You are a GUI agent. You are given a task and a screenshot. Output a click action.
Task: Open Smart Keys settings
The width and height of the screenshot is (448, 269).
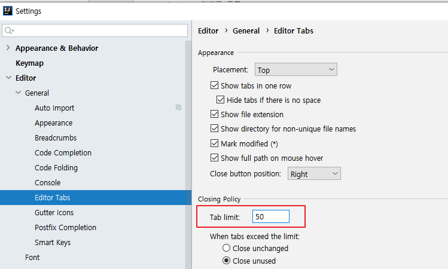pyautogui.click(x=53, y=243)
